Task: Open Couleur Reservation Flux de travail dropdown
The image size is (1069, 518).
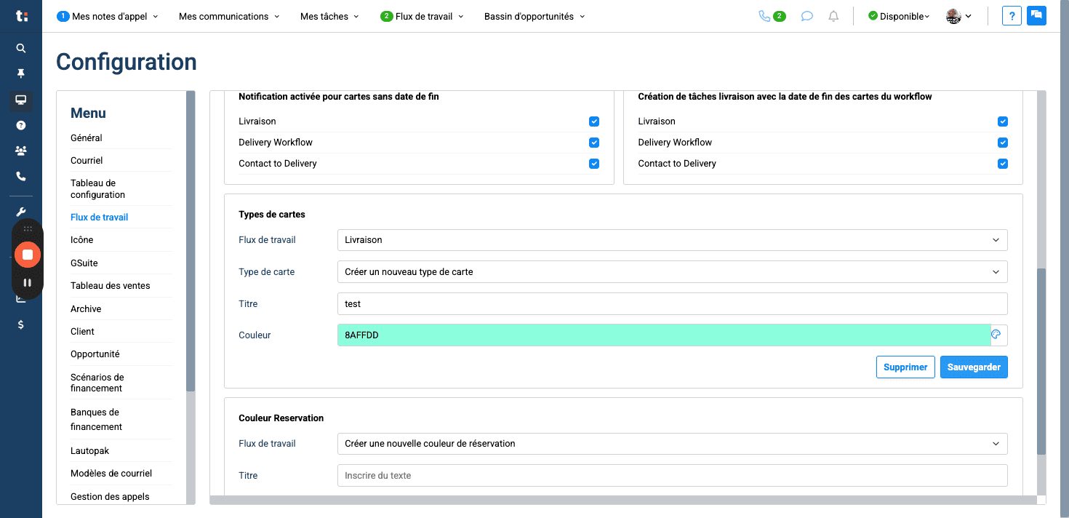Action: click(673, 443)
